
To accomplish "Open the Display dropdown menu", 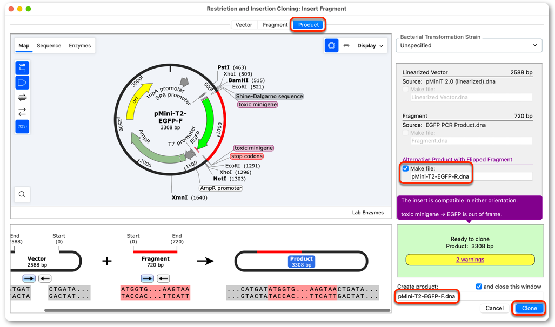I will coord(370,46).
